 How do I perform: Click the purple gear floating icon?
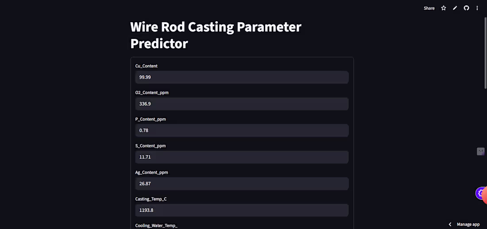tap(480, 193)
